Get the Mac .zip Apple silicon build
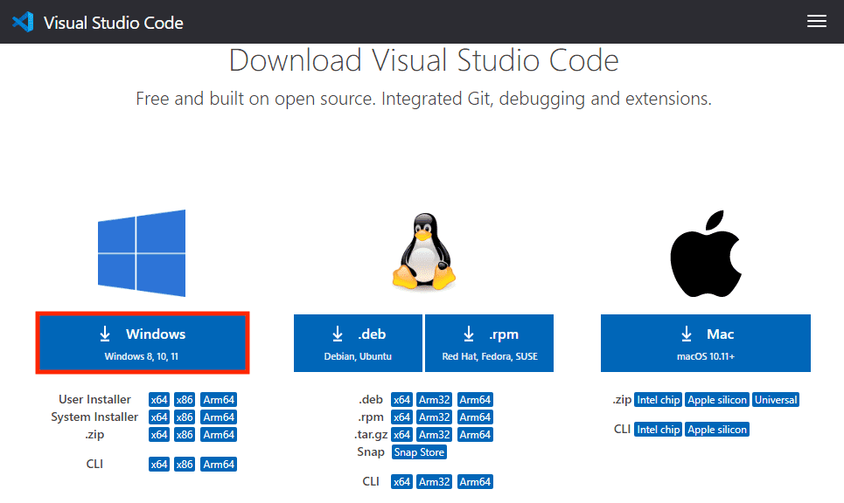This screenshot has width=844, height=503. coord(717,400)
